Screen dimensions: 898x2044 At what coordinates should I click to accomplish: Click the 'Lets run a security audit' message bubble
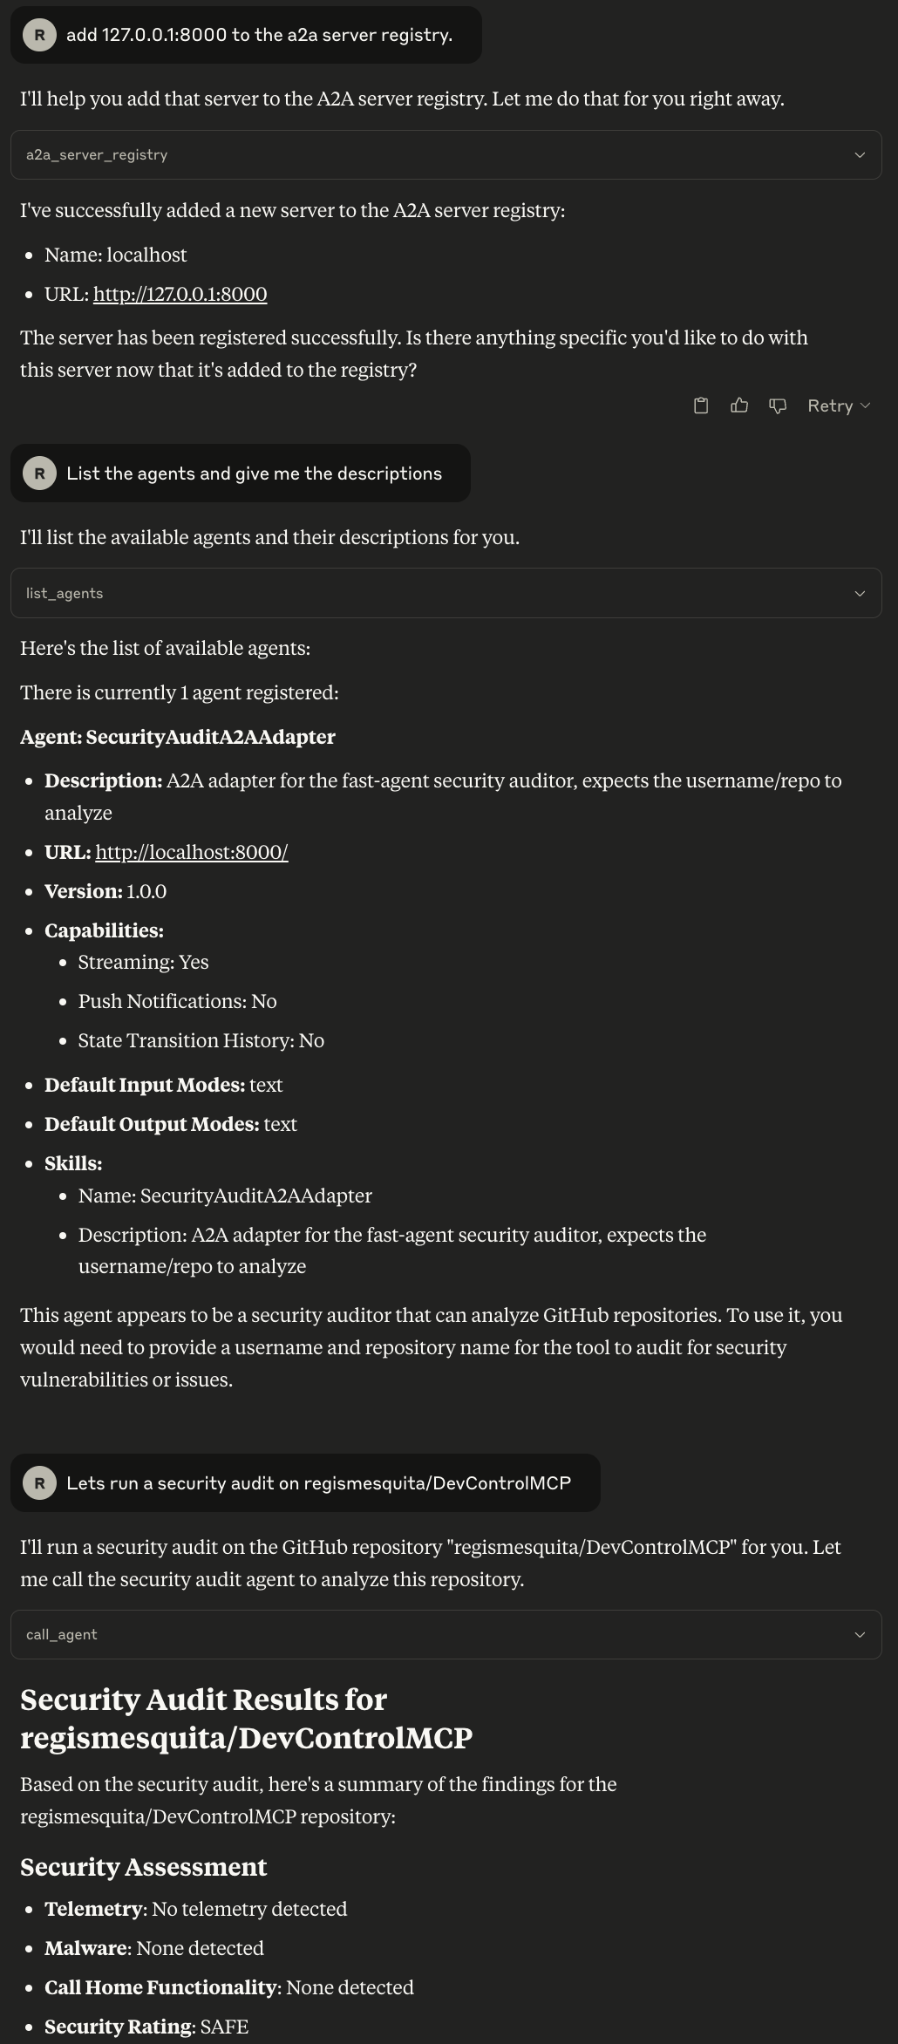click(305, 1483)
